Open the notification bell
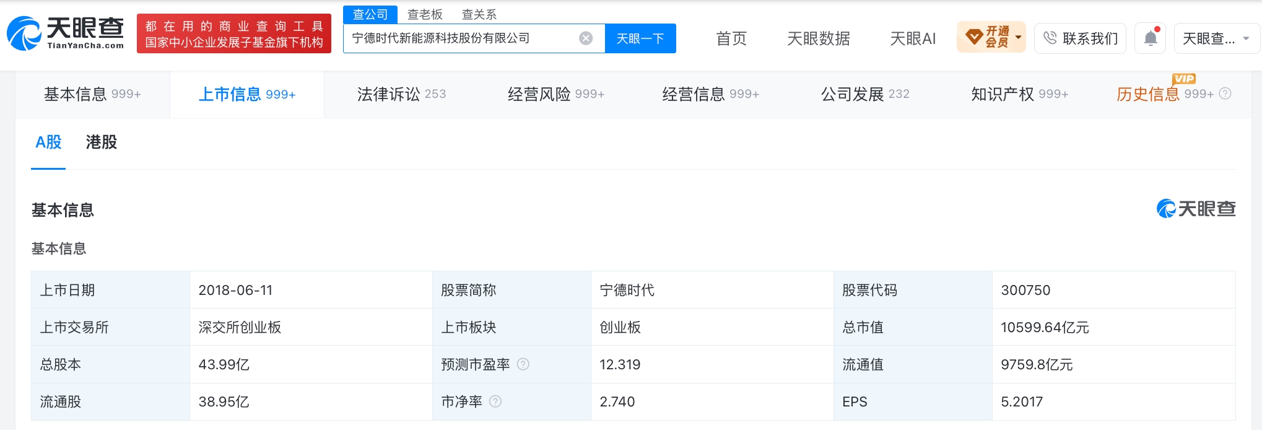Viewport: 1262px width, 430px height. pyautogui.click(x=1151, y=38)
